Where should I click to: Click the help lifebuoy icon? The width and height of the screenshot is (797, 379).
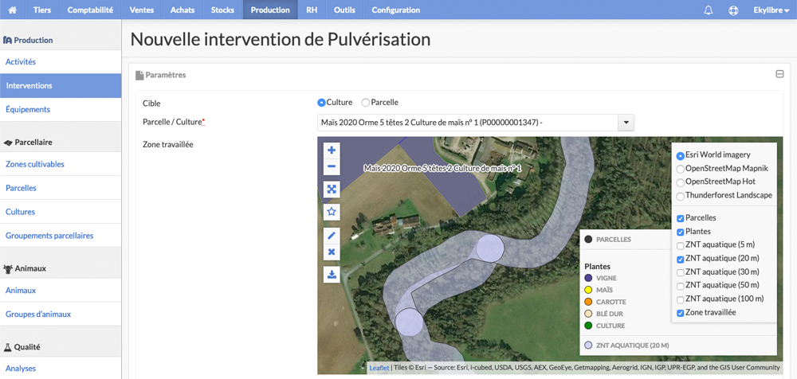click(x=733, y=10)
